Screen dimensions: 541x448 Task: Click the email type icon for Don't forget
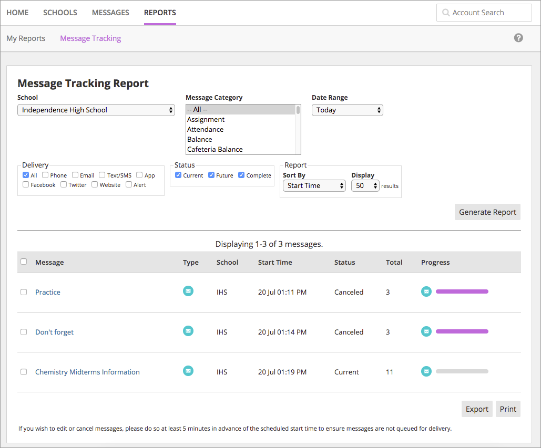coord(188,331)
